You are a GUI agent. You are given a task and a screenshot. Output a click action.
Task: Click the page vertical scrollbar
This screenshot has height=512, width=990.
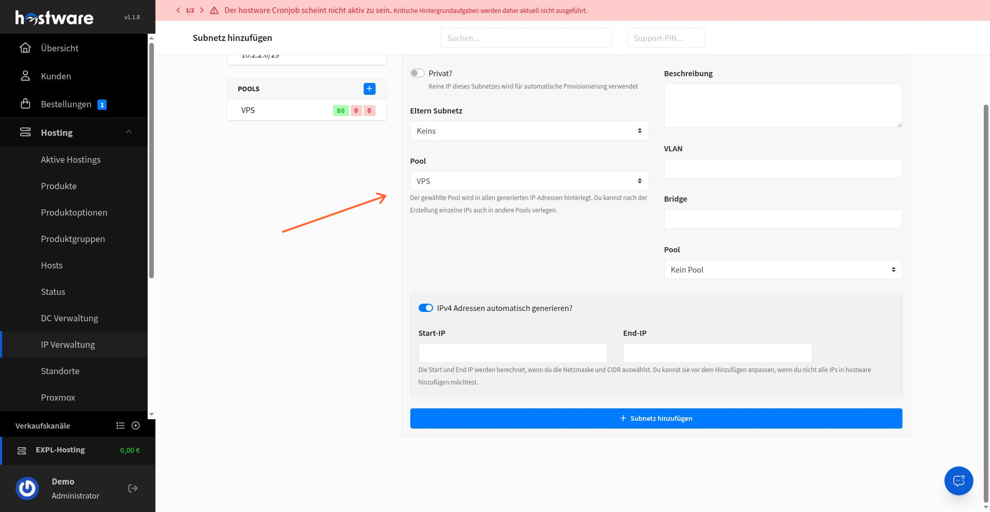pos(986,303)
